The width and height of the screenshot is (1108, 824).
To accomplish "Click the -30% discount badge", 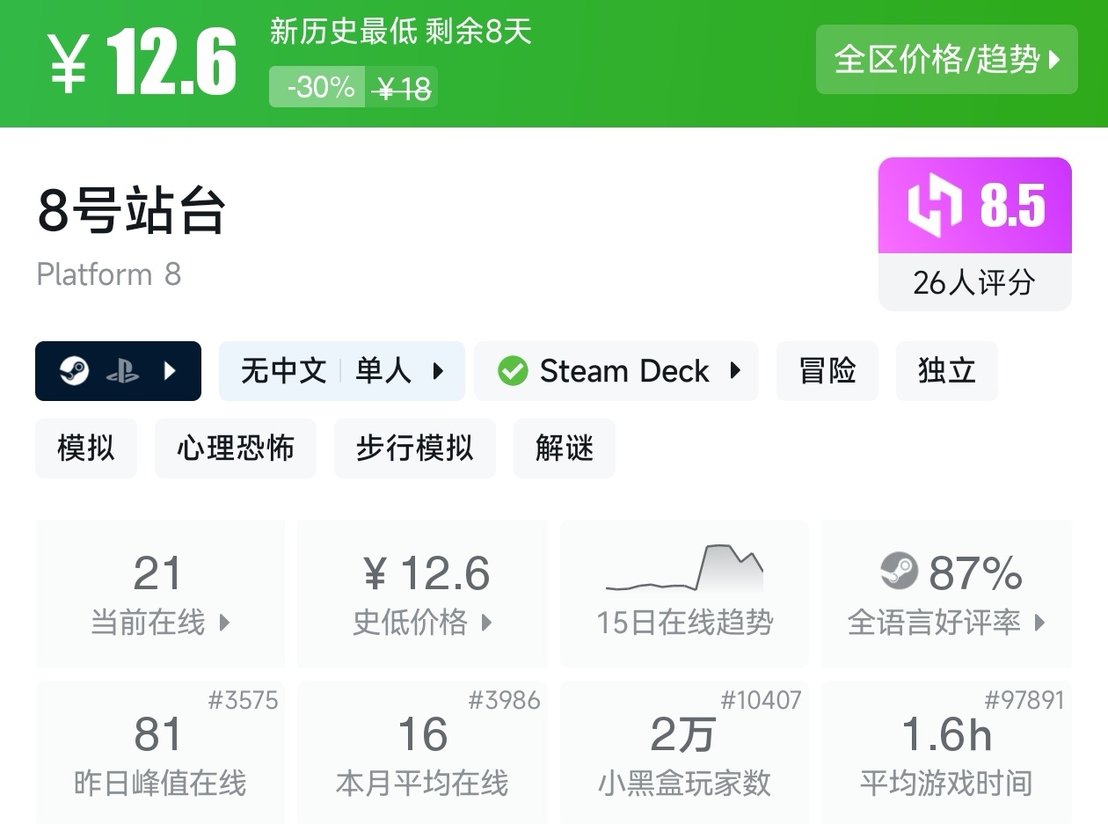I will pyautogui.click(x=317, y=87).
